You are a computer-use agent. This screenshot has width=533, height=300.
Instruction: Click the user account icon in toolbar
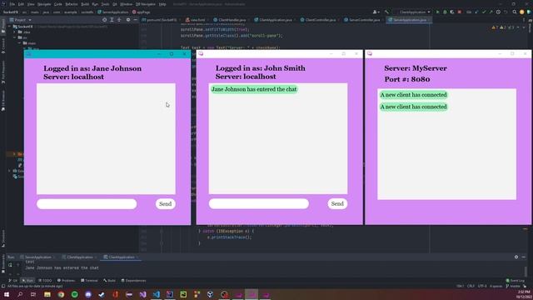(376, 12)
